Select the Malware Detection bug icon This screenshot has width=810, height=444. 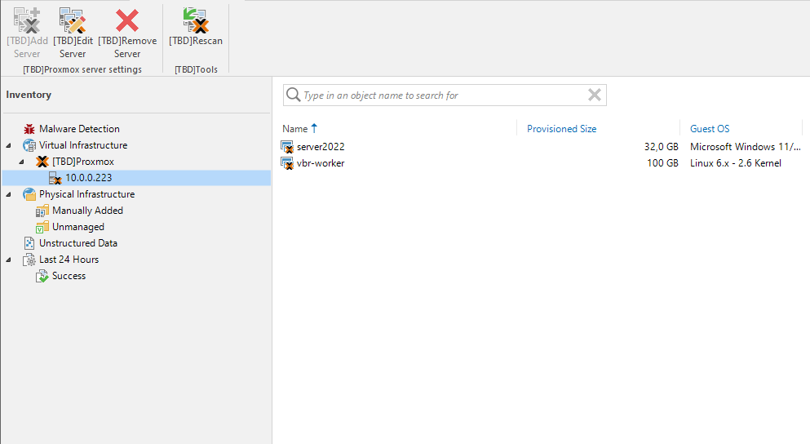tap(29, 129)
